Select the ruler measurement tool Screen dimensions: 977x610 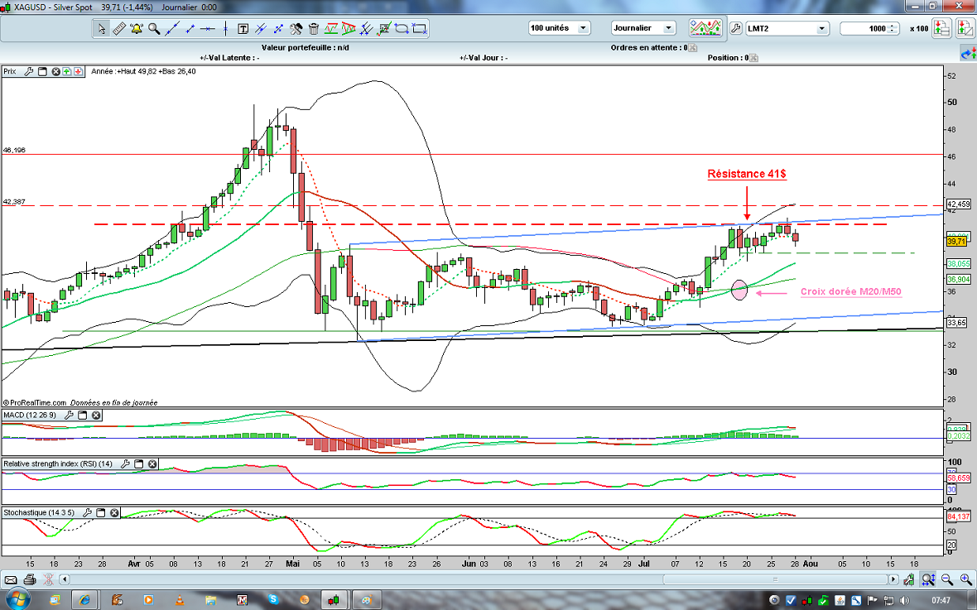point(119,29)
